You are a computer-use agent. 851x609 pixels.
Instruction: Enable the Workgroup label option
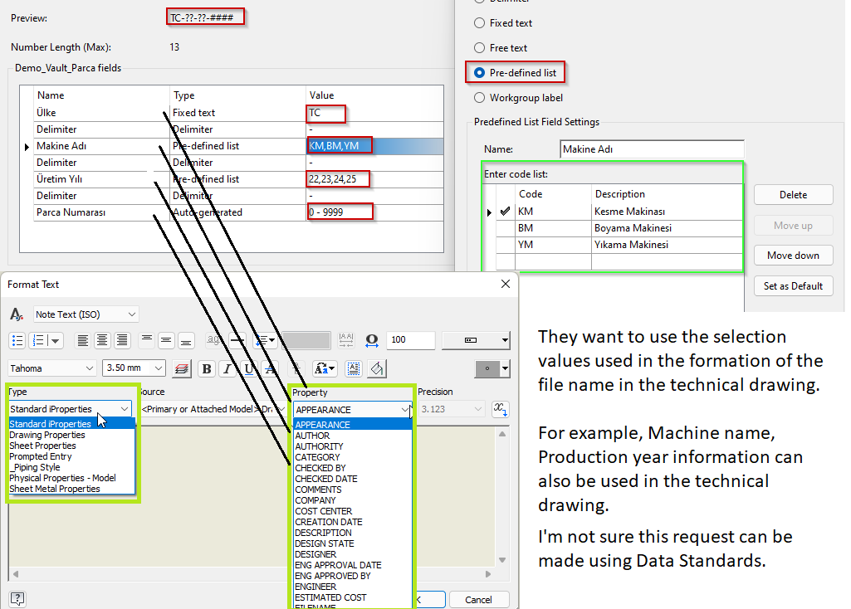point(478,97)
